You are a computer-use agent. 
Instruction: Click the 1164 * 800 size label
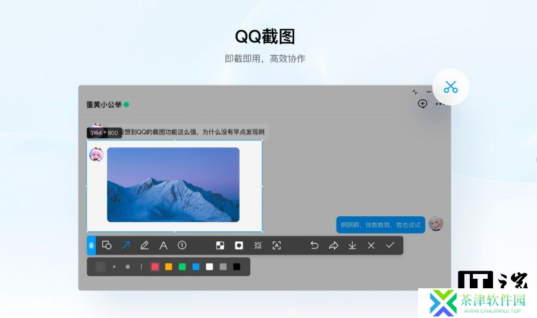104,133
